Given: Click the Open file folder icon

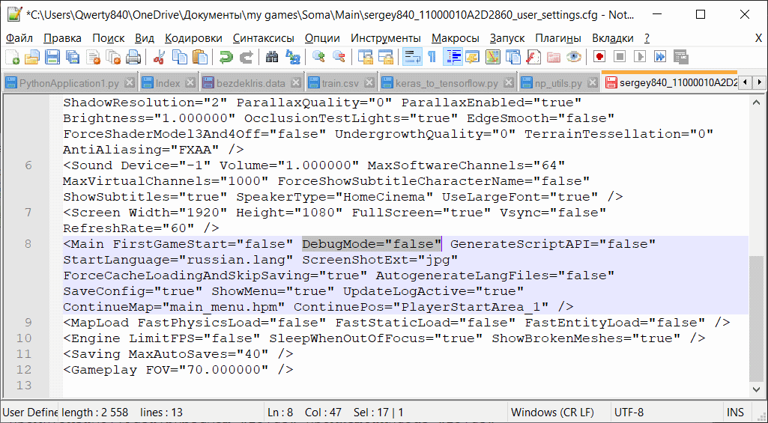Looking at the screenshot, I should click(x=32, y=58).
